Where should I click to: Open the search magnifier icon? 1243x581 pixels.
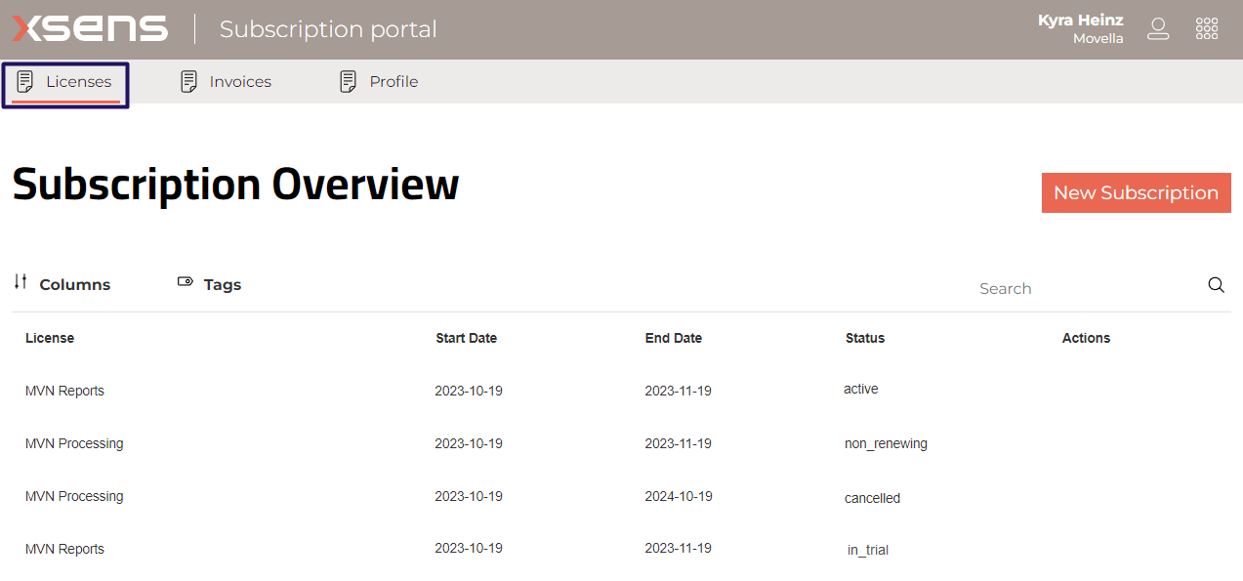(x=1216, y=285)
